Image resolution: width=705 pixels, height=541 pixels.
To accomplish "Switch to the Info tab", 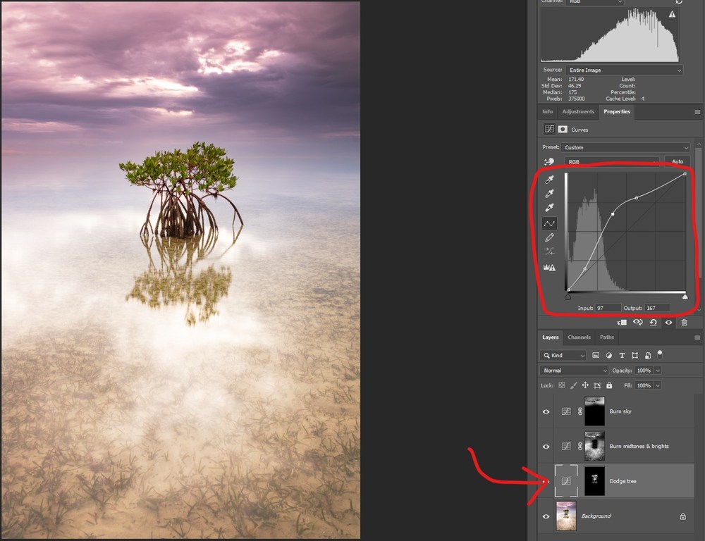I will coord(547,111).
